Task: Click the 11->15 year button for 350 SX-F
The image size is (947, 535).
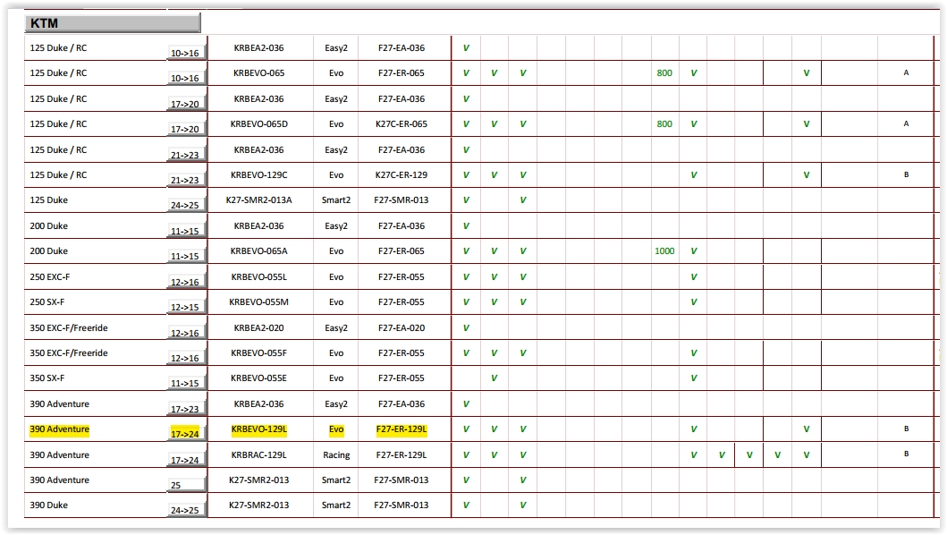Action: 186,383
